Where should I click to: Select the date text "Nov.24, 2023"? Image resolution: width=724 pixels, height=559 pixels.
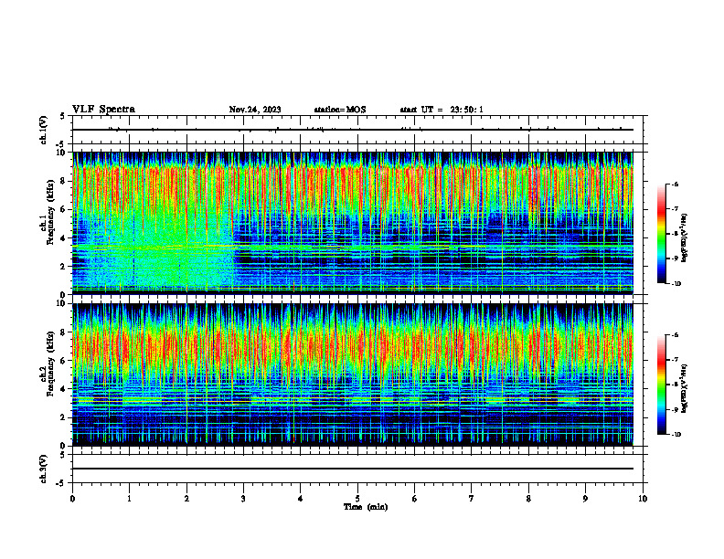(255, 110)
